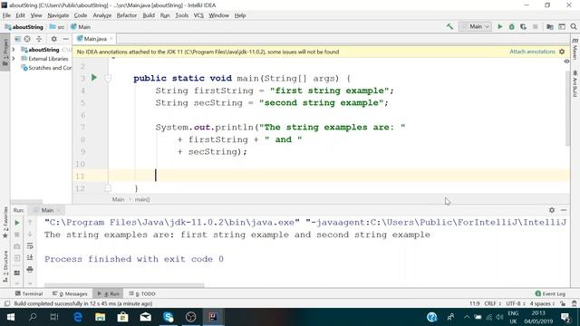Toggle the Structure side tool window
Image resolution: width=580 pixels, height=326 pixels.
coord(5,266)
